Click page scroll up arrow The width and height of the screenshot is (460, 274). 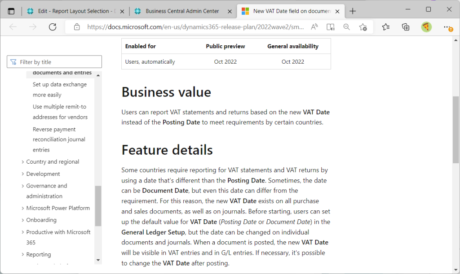[456, 40]
